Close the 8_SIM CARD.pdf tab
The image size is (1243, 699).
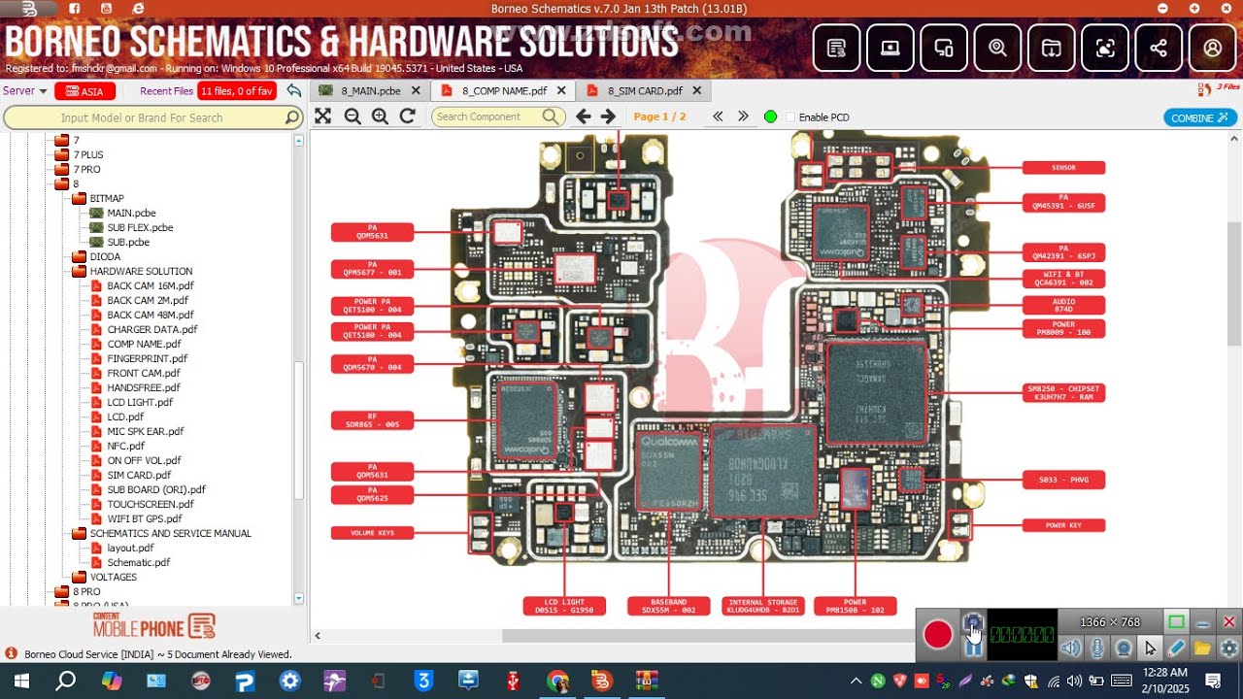(696, 91)
